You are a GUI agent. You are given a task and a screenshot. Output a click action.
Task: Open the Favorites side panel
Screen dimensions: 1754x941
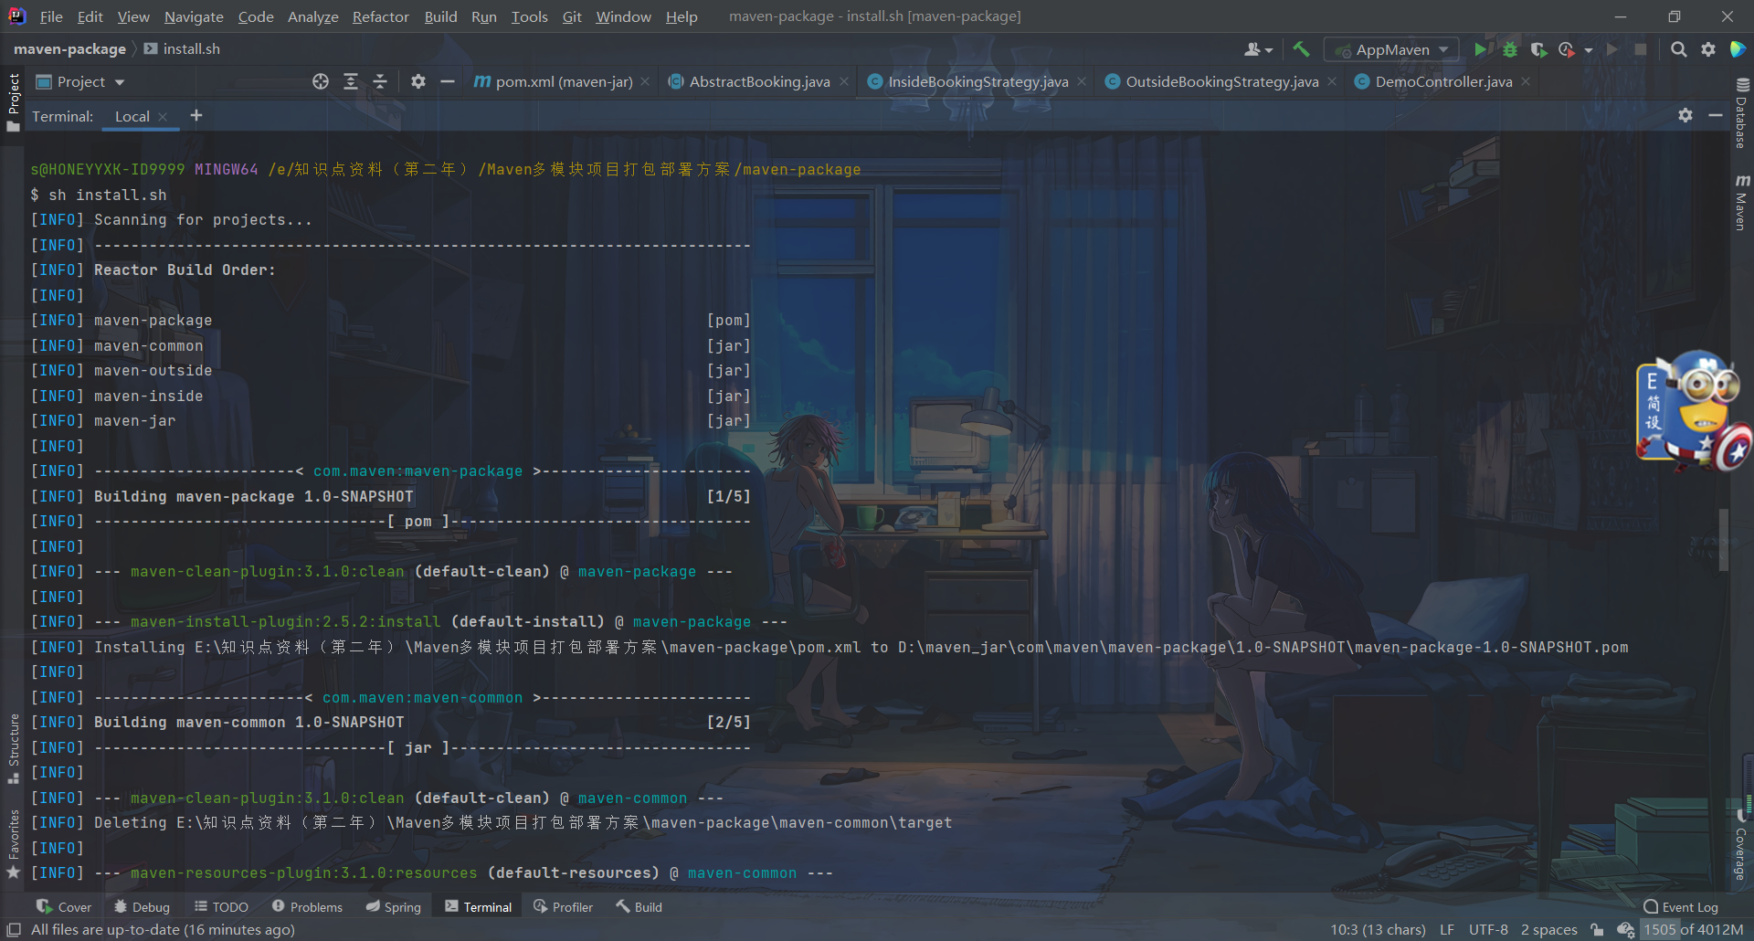pyautogui.click(x=14, y=843)
